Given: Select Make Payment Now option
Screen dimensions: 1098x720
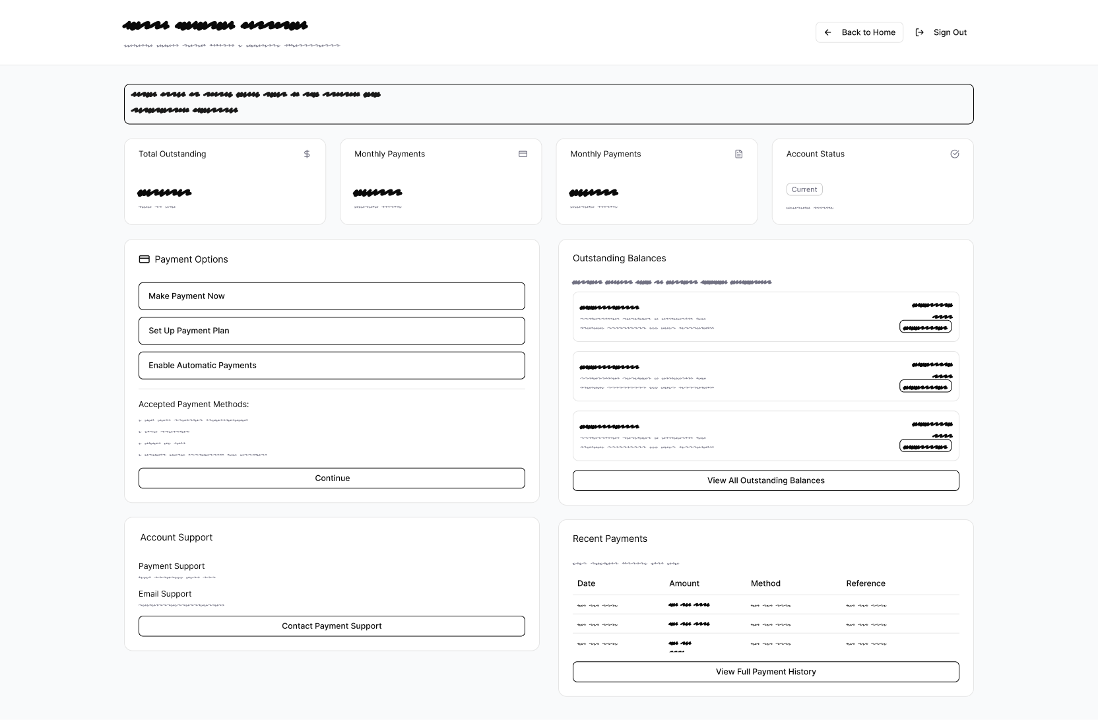Looking at the screenshot, I should coord(331,296).
